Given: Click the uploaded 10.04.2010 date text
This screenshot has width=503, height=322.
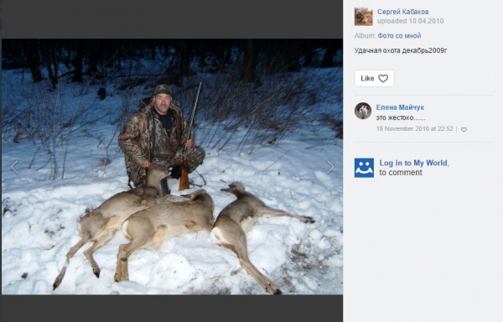Looking at the screenshot, I should click(x=410, y=21).
